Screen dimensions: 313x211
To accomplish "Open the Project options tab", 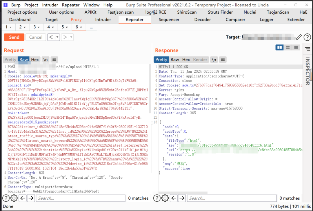I will click(x=22, y=12).
